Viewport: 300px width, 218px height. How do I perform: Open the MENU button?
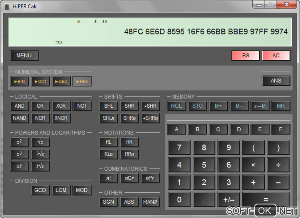pos(24,56)
